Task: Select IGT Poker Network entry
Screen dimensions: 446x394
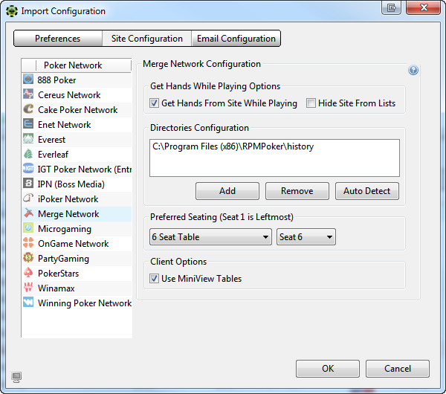Action: click(x=77, y=169)
